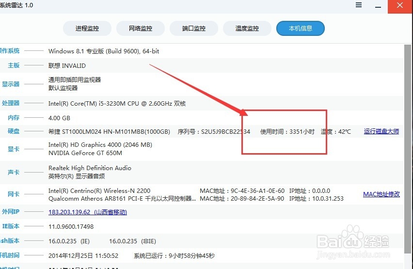
Task: Click the vertical scrollbar thumb
Action: (x=408, y=149)
